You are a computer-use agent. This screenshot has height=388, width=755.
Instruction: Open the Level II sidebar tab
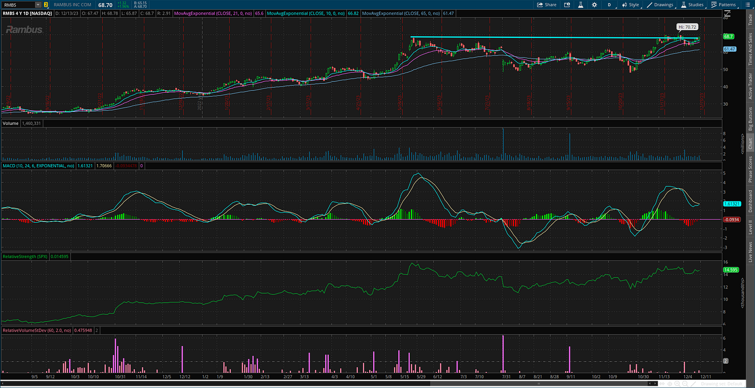[750, 227]
